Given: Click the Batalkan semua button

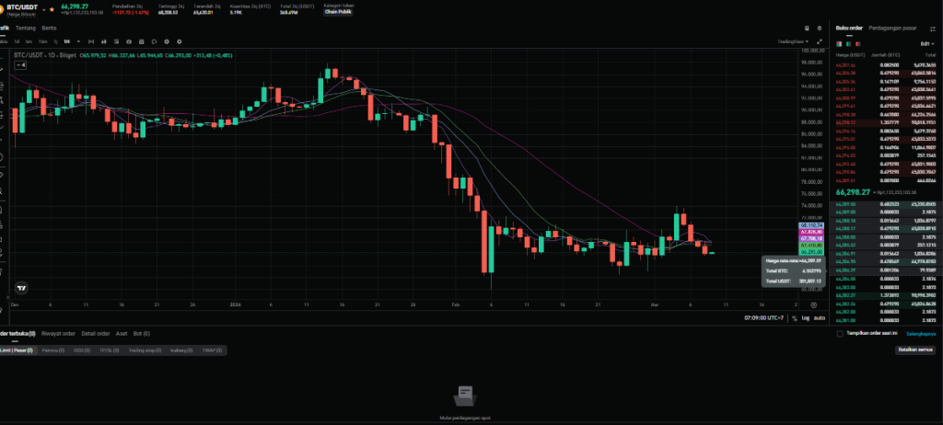Looking at the screenshot, I should (x=916, y=350).
